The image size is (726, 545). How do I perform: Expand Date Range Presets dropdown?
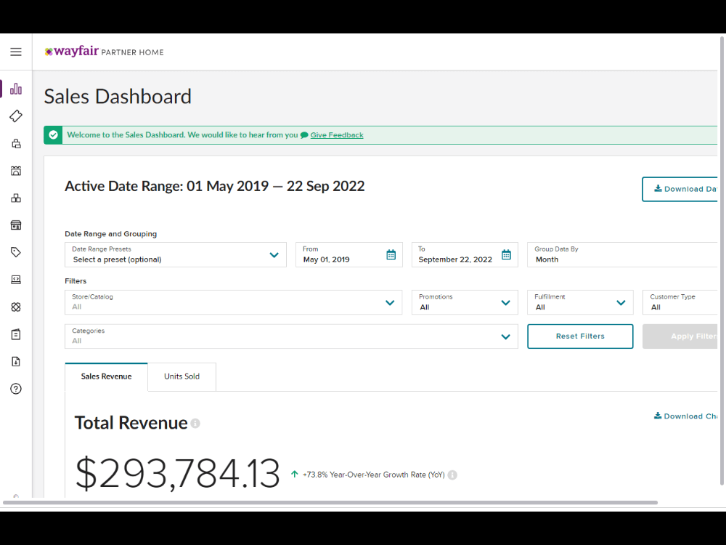click(x=176, y=254)
